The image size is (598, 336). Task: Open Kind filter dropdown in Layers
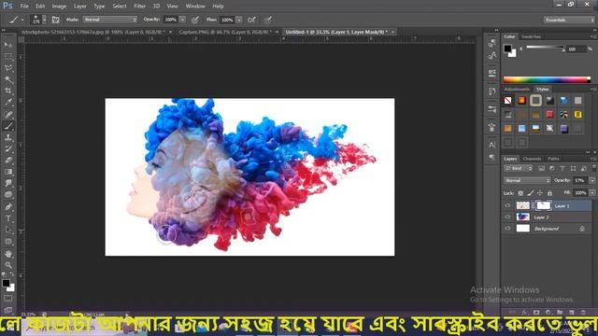pos(519,168)
